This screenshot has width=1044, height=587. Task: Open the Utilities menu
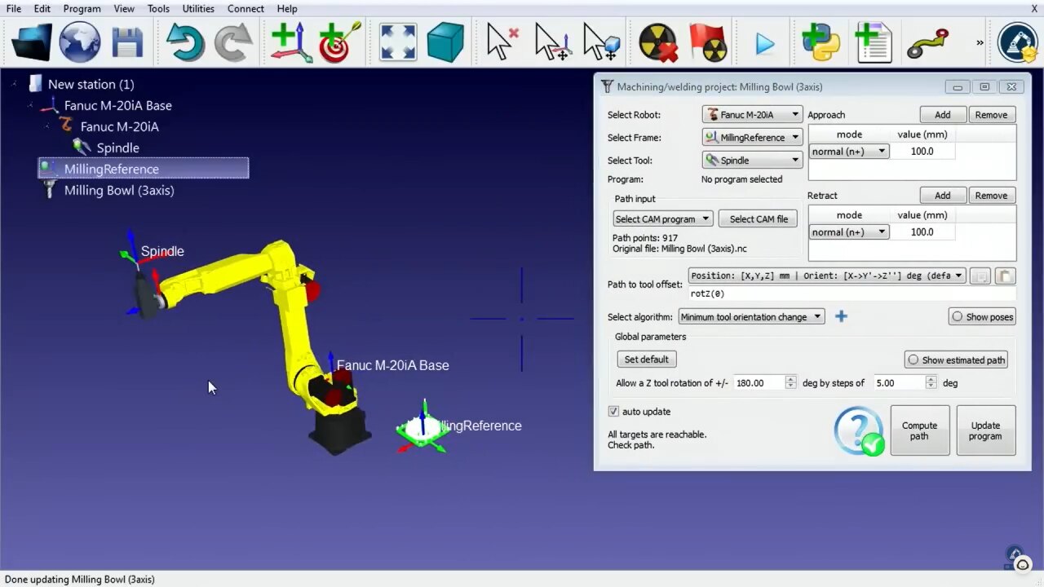(x=198, y=9)
